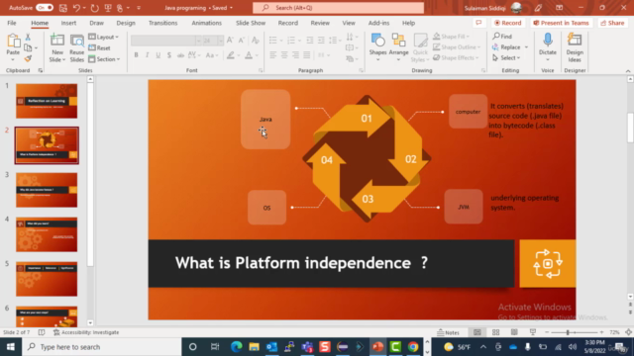The width and height of the screenshot is (634, 356).
Task: Pick the text highlight color
Action: click(x=231, y=55)
